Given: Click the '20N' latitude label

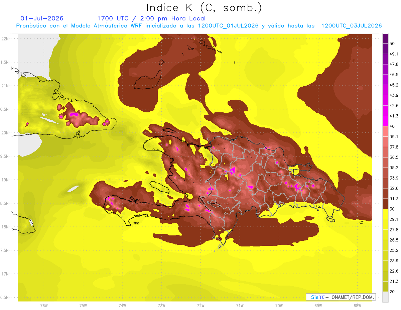Looking at the screenshot, I should [5, 133].
